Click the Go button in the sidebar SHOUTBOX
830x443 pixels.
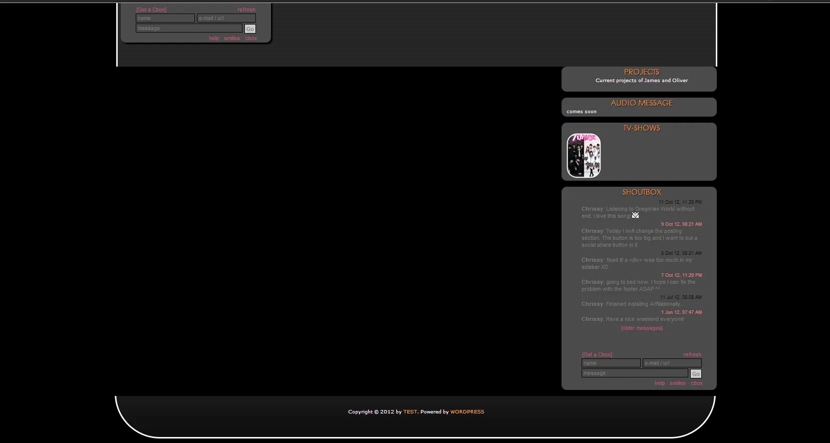coord(696,374)
